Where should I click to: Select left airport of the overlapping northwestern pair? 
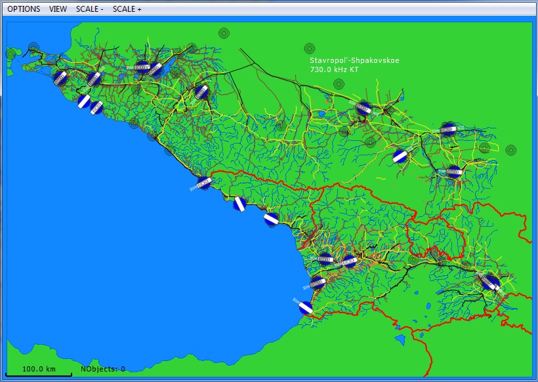click(142, 67)
